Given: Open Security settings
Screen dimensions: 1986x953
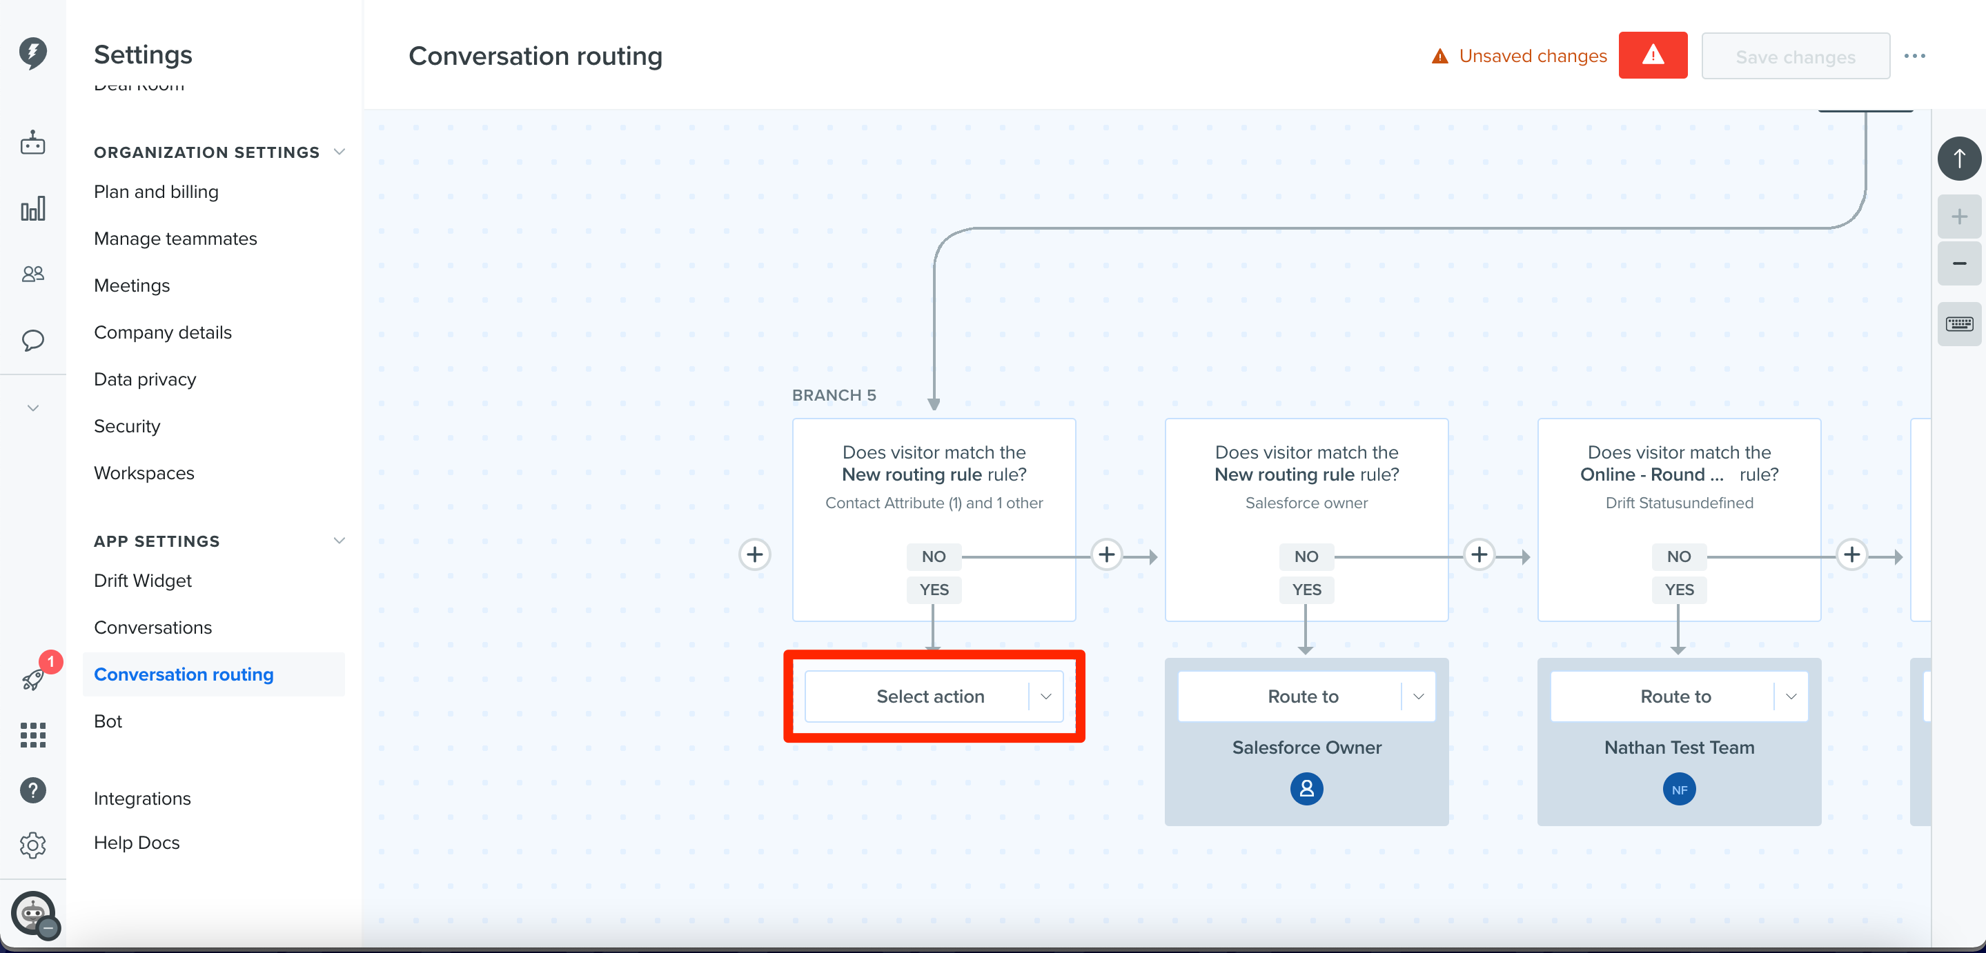Looking at the screenshot, I should click(x=126, y=427).
